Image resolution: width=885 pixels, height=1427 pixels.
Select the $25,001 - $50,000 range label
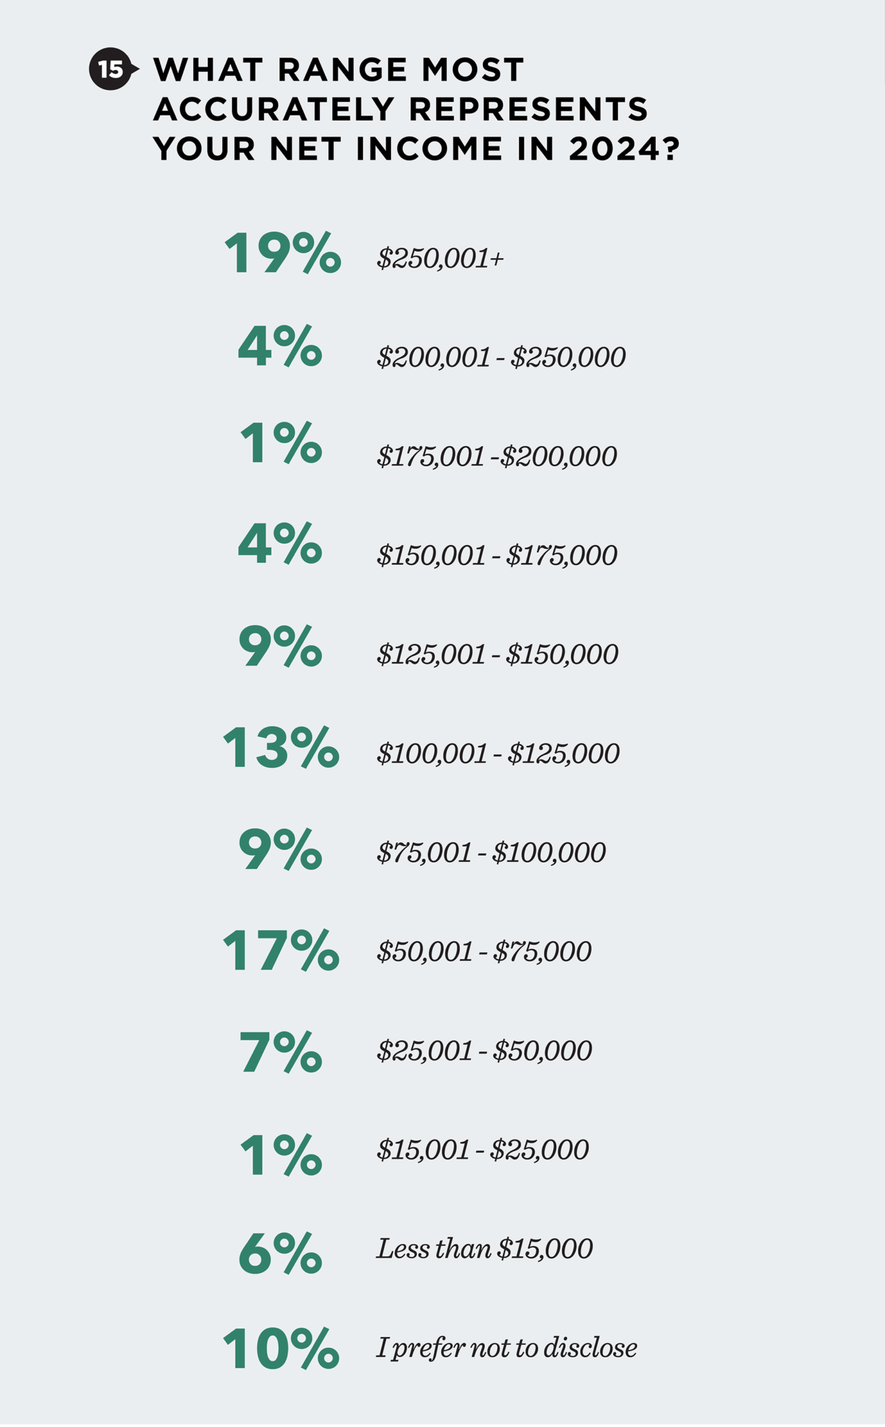click(484, 1050)
